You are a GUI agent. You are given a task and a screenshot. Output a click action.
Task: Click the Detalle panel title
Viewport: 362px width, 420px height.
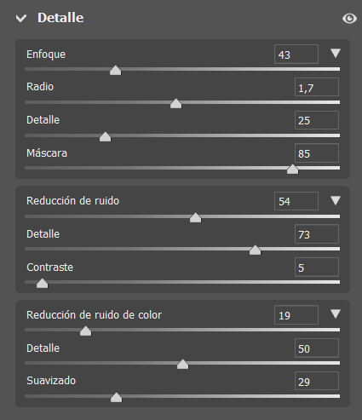60,18
